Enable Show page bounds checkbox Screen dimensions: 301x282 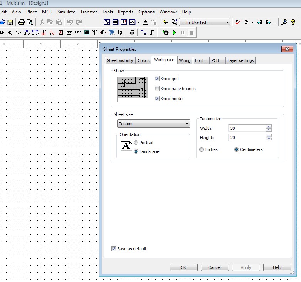coord(157,89)
